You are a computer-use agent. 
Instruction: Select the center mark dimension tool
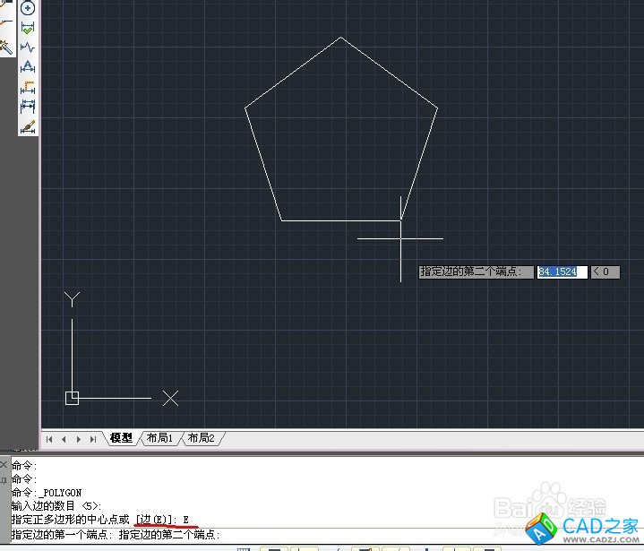click(28, 8)
